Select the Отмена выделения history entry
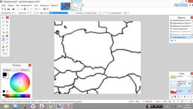193x109 pixels. click(180, 29)
